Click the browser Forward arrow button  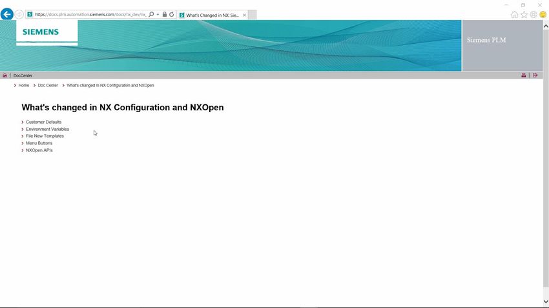click(19, 14)
